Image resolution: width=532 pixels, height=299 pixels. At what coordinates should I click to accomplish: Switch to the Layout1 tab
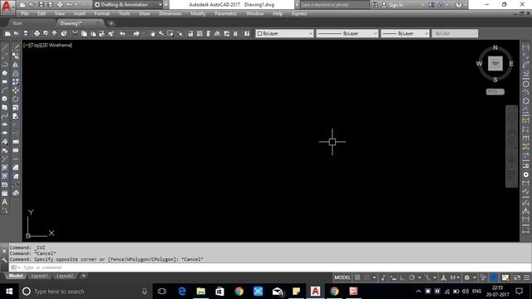[39, 276]
